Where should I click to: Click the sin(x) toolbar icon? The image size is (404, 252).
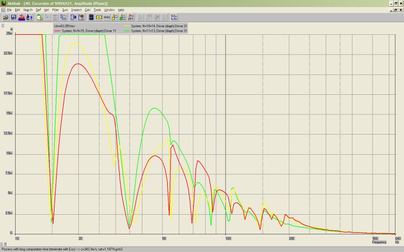(x=107, y=17)
